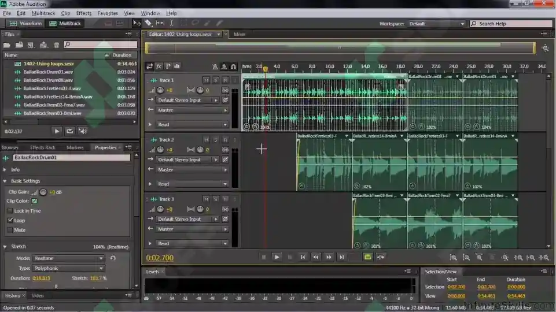Select the Slip tool in toolbar
Screen dimensions: 556x312
click(x=160, y=23)
